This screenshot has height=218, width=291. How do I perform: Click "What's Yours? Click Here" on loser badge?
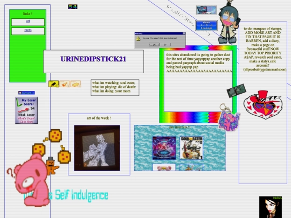pos(26,120)
